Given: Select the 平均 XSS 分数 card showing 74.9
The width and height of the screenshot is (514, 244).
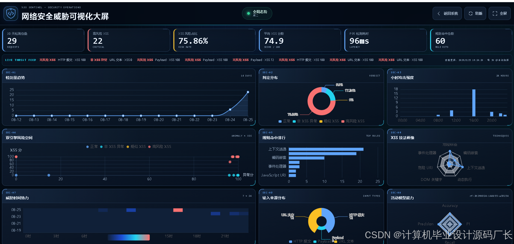Looking at the screenshot, I should click(x=300, y=40).
